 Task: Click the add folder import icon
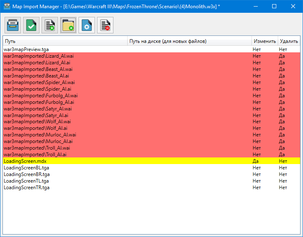tap(68, 25)
